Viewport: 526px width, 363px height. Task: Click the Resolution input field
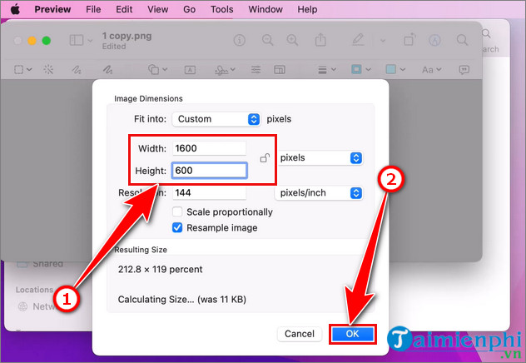210,192
